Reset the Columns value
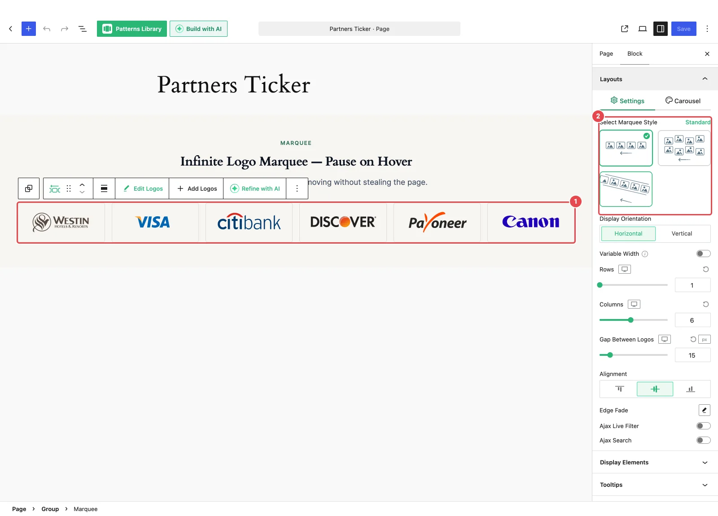Viewport: 718px width, 516px height. click(706, 304)
